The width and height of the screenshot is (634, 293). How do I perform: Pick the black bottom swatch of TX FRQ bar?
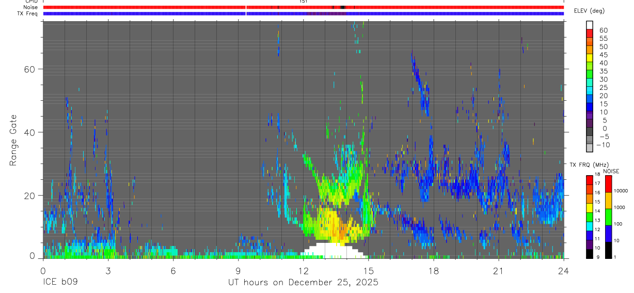coord(590,253)
